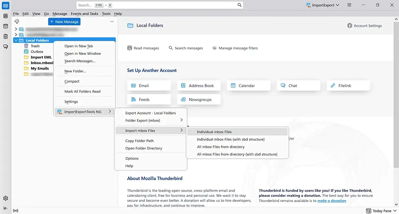Choose Open Folder Directory

(151, 148)
